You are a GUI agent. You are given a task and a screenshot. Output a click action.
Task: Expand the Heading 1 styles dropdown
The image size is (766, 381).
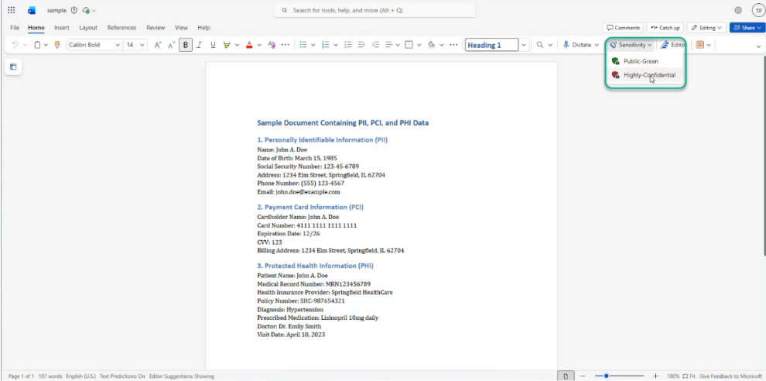(x=524, y=45)
